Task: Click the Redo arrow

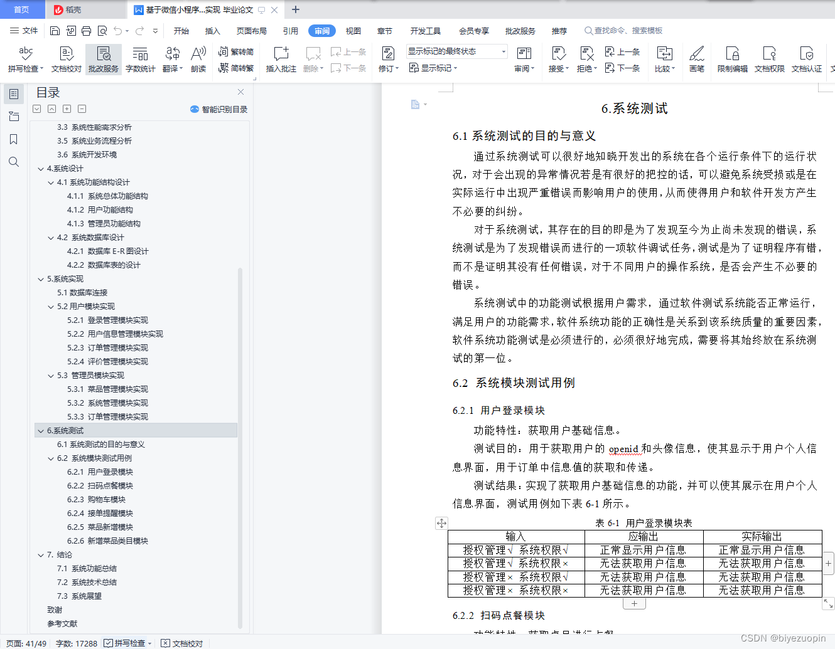Action: point(139,31)
